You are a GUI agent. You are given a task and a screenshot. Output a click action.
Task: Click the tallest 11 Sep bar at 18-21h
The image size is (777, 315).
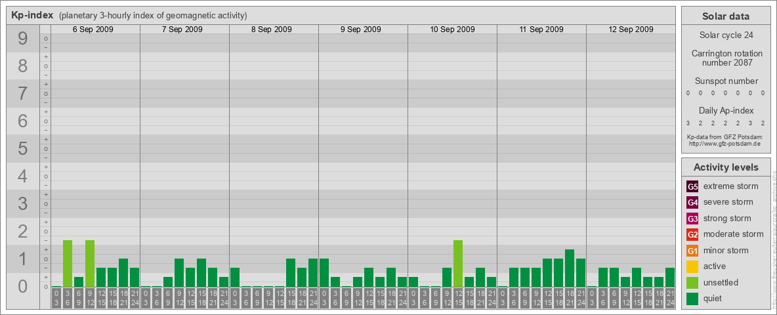pyautogui.click(x=570, y=268)
